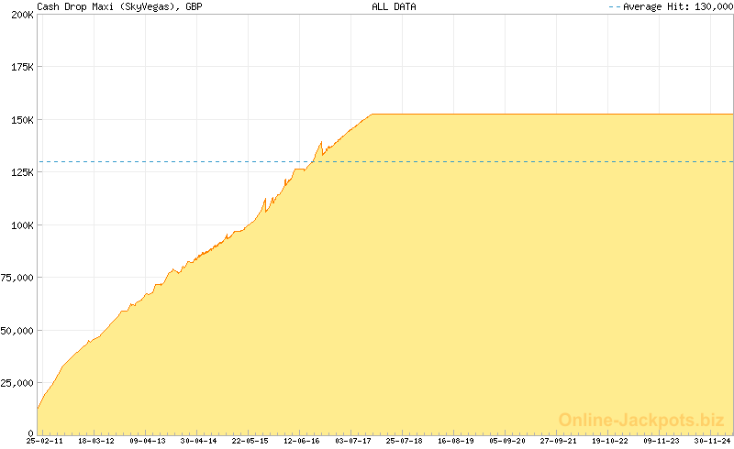Click the 'ALL DATA' label at top
The height and width of the screenshot is (449, 734).
(x=394, y=6)
